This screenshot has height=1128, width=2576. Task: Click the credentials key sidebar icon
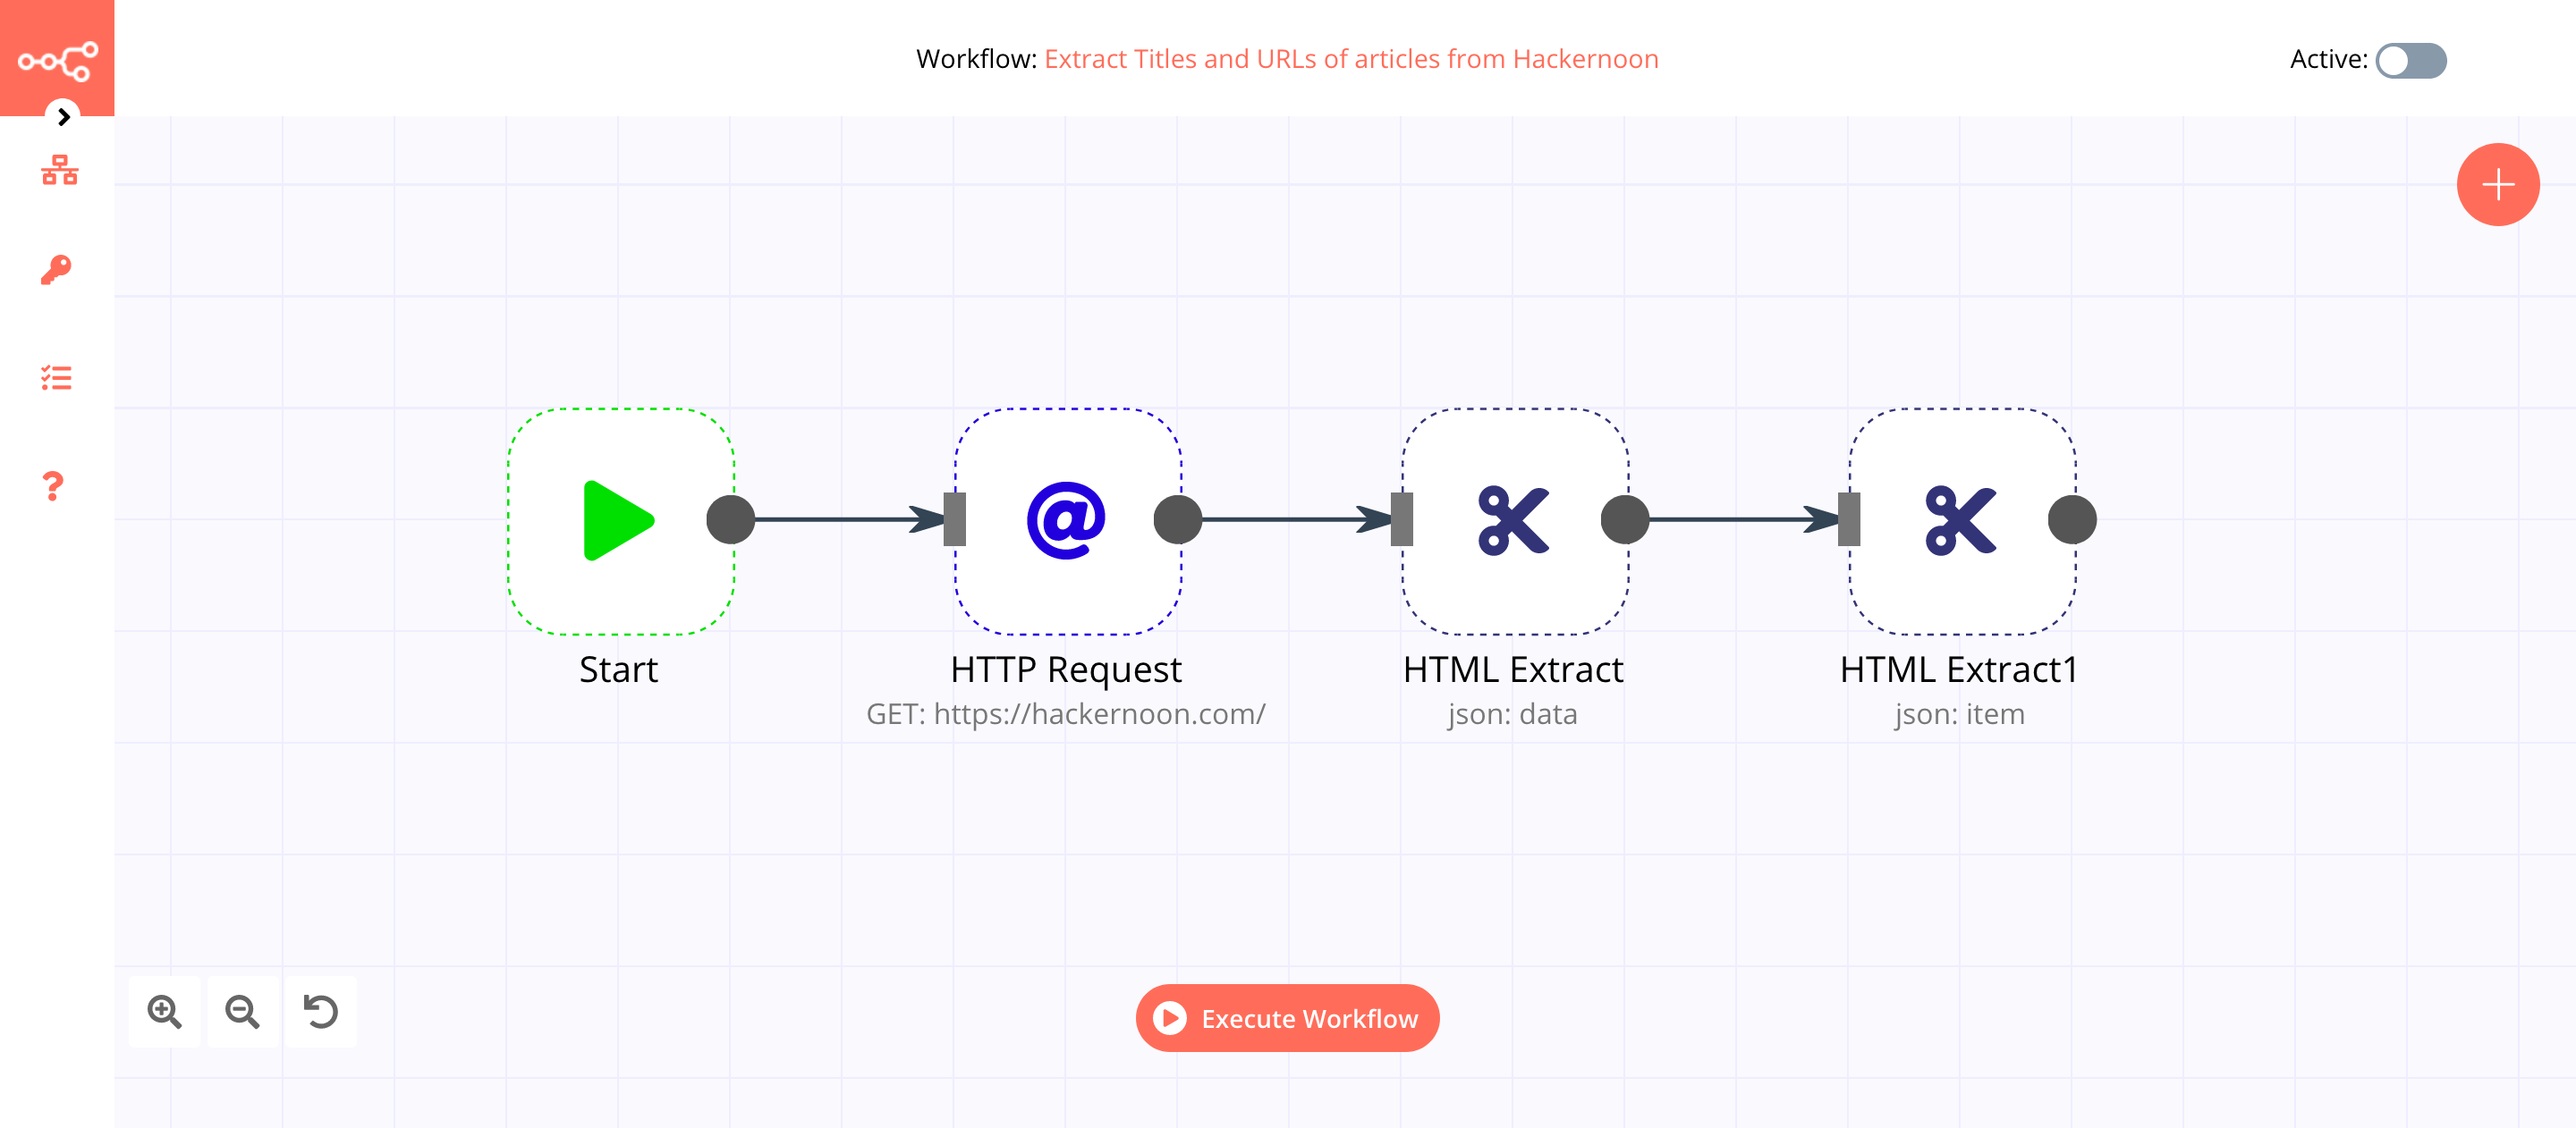tap(57, 269)
